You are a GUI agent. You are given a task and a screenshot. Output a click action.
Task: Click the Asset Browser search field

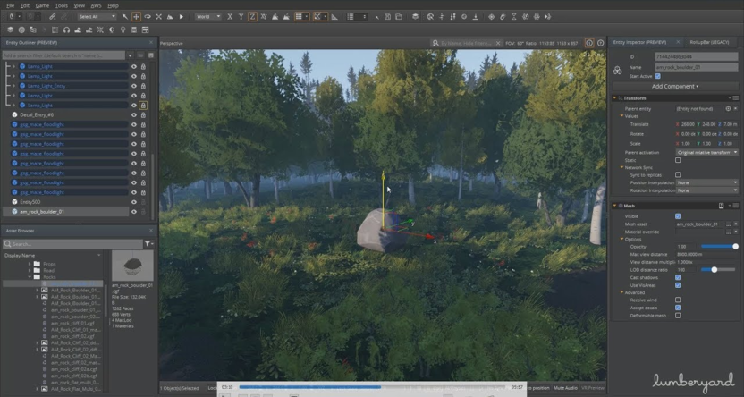[x=73, y=243]
